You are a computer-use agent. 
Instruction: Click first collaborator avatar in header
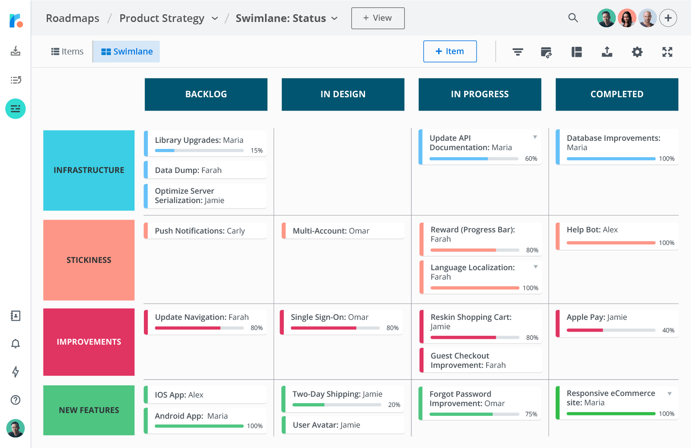click(x=606, y=18)
